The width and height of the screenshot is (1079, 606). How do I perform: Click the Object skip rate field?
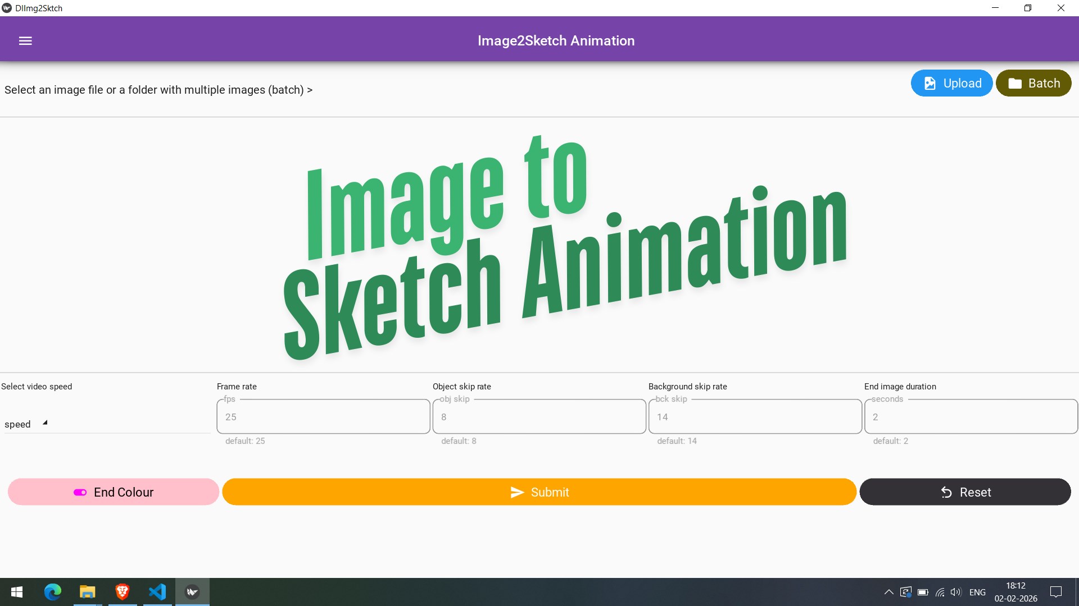tap(539, 417)
